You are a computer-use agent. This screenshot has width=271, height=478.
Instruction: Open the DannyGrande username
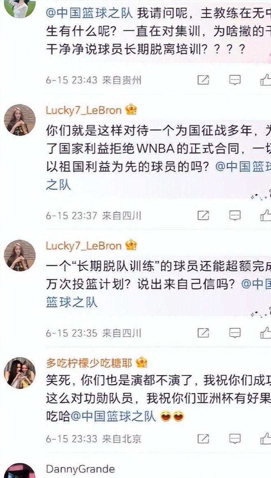pos(80,469)
